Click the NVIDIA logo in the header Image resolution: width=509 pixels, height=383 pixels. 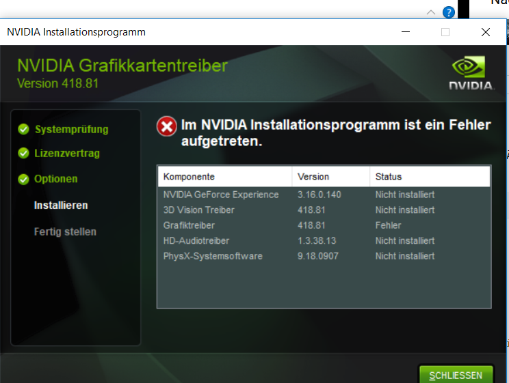click(x=471, y=73)
